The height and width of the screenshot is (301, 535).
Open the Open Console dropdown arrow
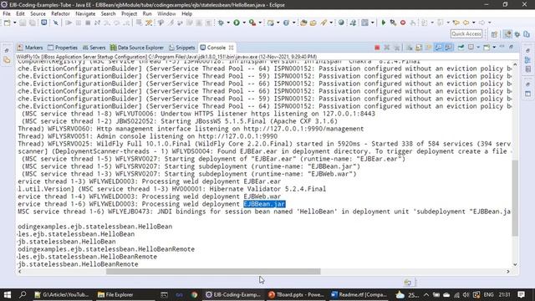click(x=494, y=47)
